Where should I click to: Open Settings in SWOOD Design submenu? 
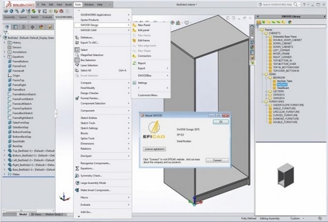click(142, 83)
